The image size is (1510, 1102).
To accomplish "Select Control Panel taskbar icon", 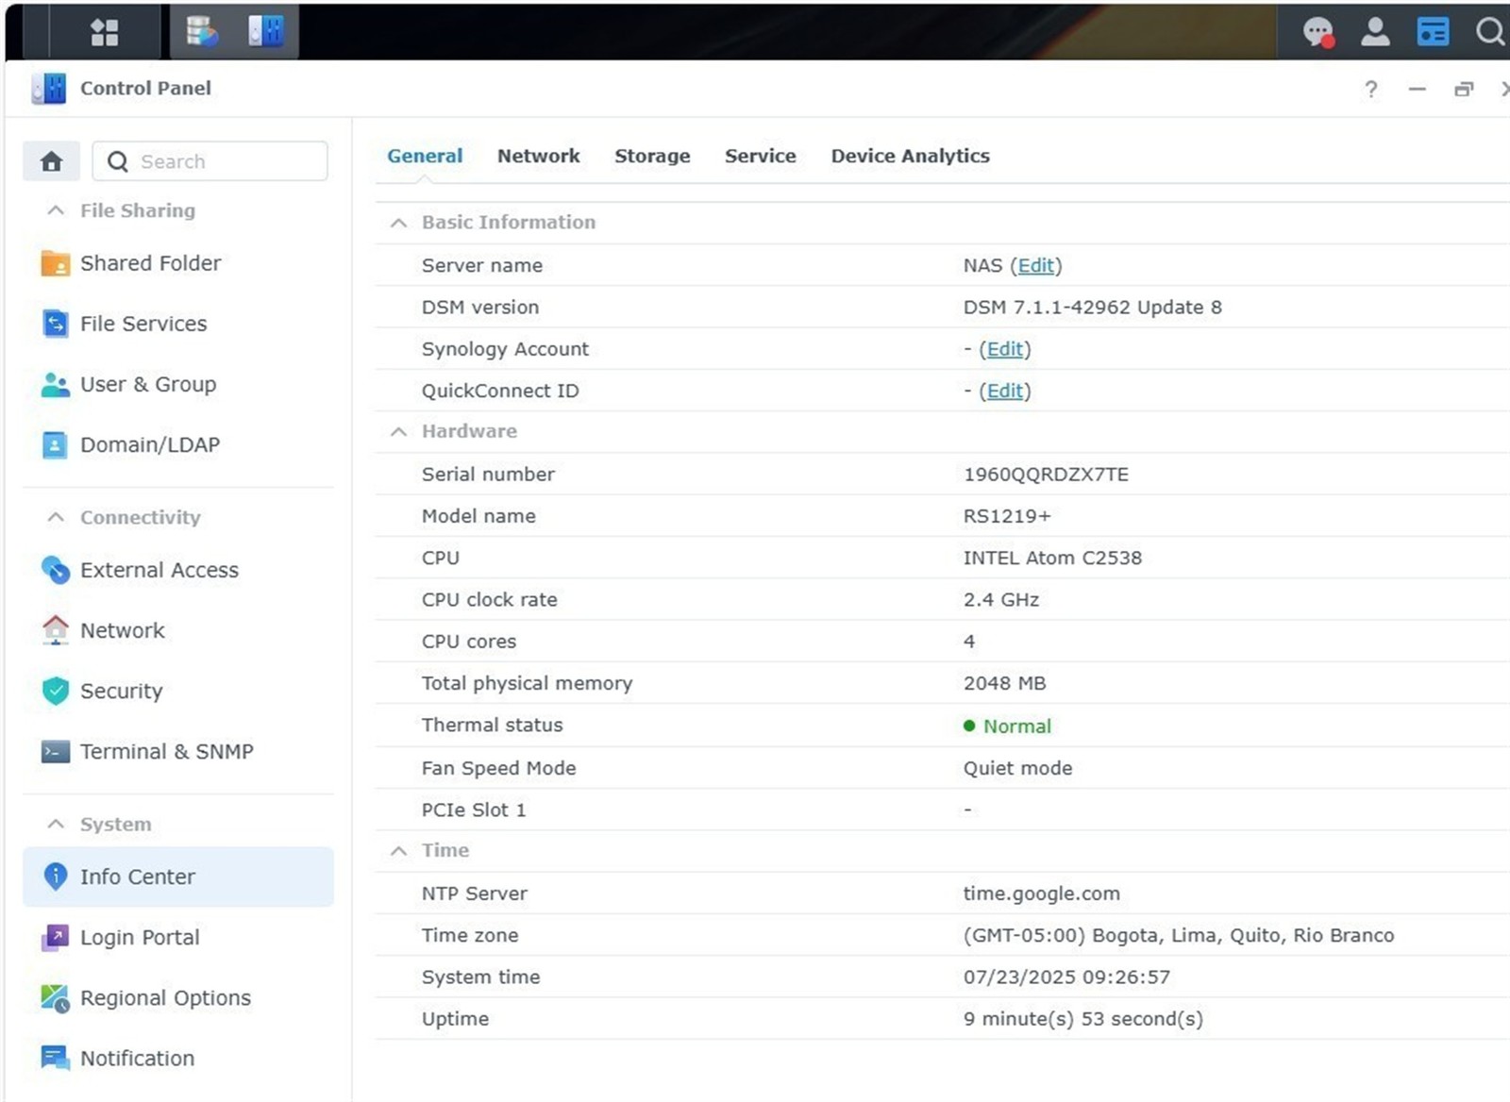I will [x=266, y=32].
